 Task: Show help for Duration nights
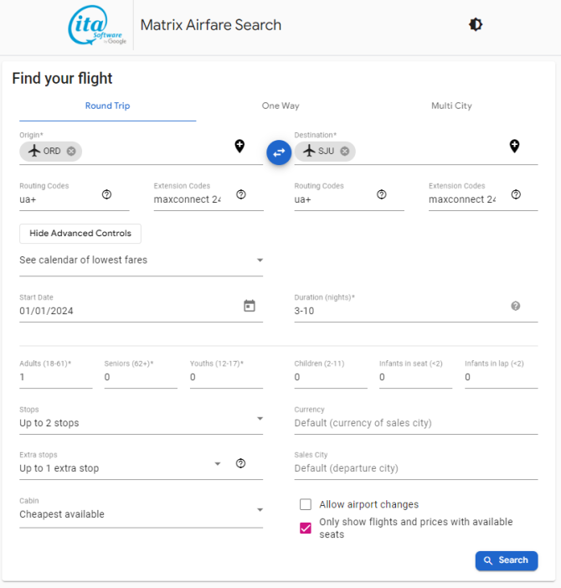click(x=516, y=306)
